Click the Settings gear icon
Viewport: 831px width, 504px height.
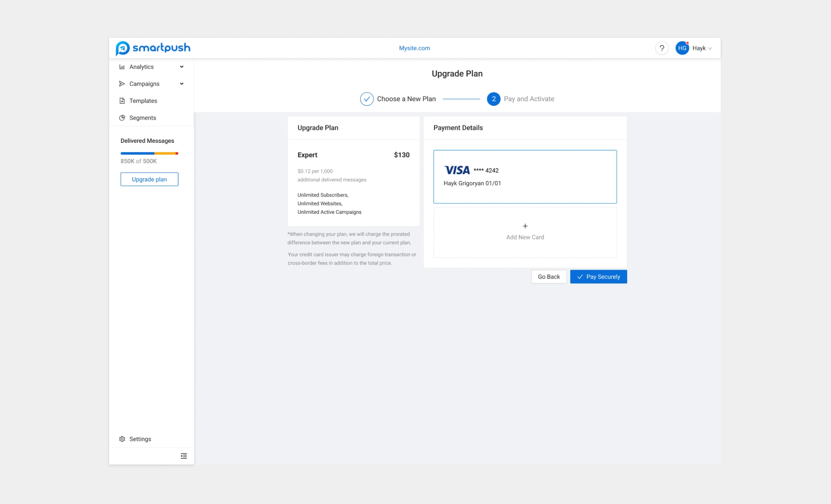click(122, 438)
